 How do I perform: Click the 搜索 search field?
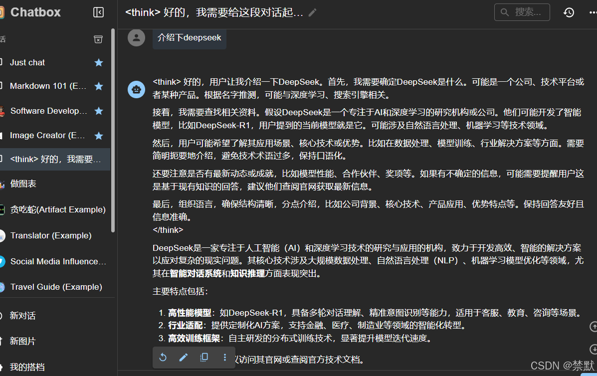click(522, 12)
